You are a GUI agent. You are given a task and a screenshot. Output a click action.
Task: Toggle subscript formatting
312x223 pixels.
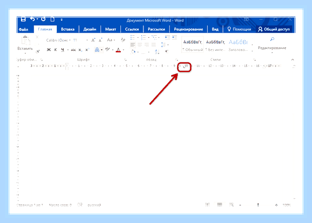point(80,50)
